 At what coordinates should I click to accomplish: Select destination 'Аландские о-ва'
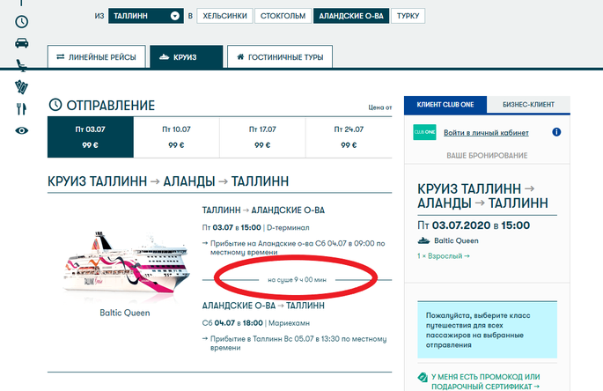click(x=351, y=16)
